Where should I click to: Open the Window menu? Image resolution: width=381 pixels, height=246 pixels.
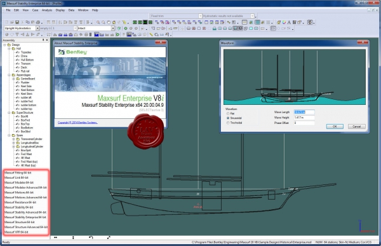coord(83,10)
